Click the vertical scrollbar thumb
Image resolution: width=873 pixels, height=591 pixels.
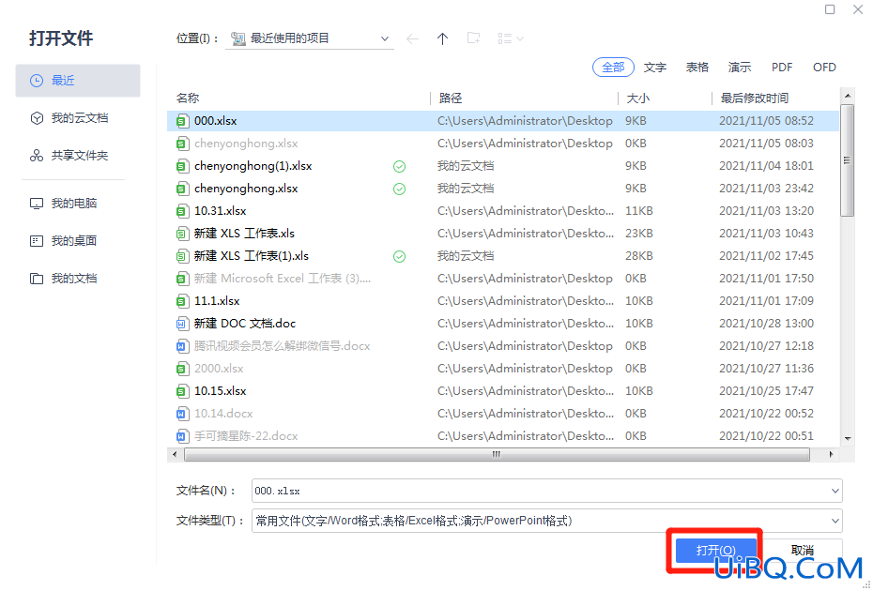click(x=847, y=160)
